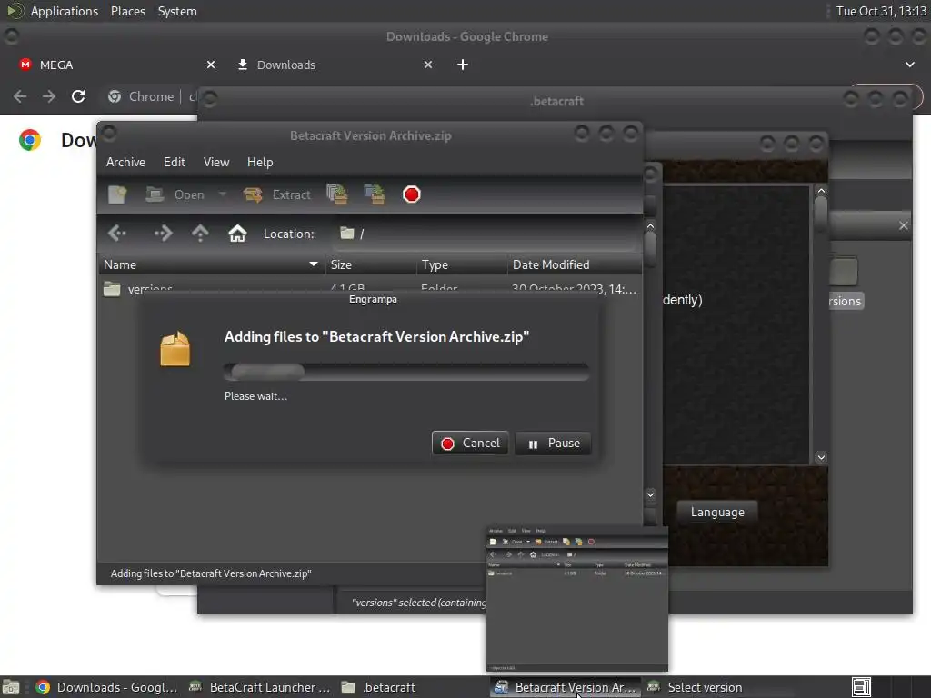This screenshot has height=698, width=931.
Task: Expand Chrome tab search chevron
Action: click(x=909, y=65)
